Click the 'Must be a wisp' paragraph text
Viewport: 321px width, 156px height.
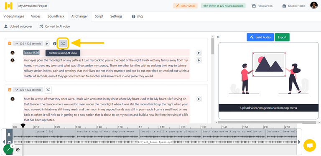tap(106, 109)
